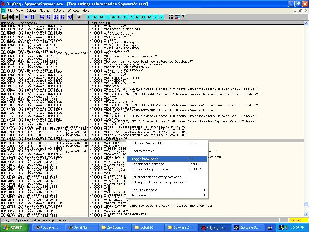Open Handles window with H button

point(119,17)
